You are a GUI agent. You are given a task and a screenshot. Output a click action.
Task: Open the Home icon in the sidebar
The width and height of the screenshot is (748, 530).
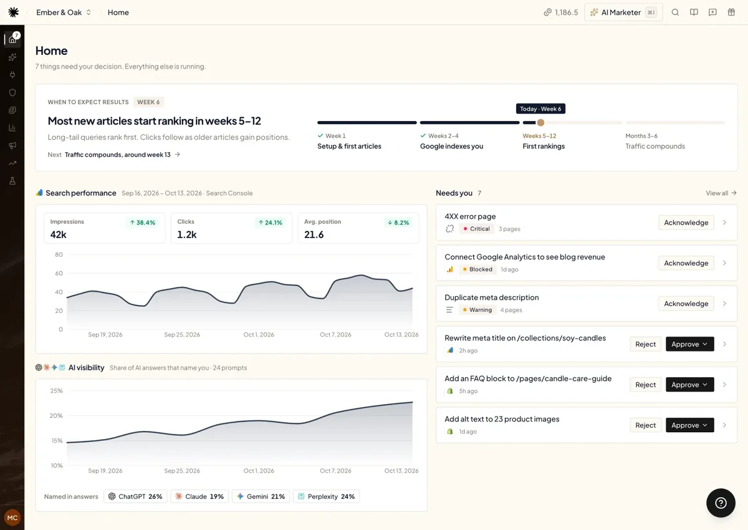click(x=12, y=39)
